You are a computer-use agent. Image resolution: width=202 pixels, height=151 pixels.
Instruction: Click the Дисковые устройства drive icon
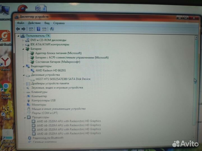pos(28,75)
